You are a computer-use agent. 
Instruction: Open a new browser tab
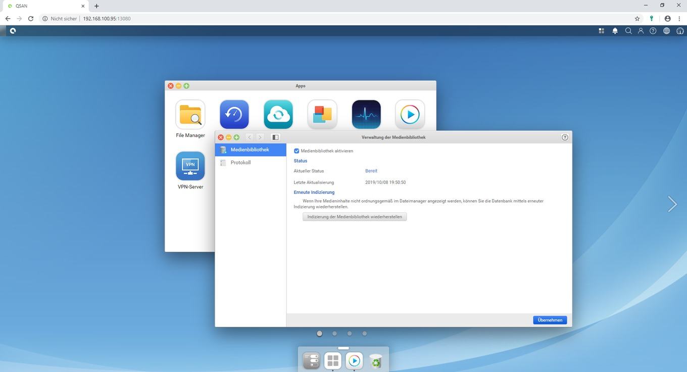[x=96, y=6]
